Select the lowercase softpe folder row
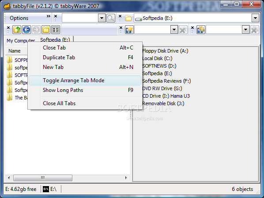The height and width of the screenshot is (198, 264). tap(17, 68)
